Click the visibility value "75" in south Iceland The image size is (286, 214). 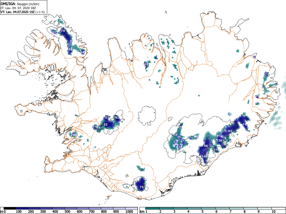142,187
